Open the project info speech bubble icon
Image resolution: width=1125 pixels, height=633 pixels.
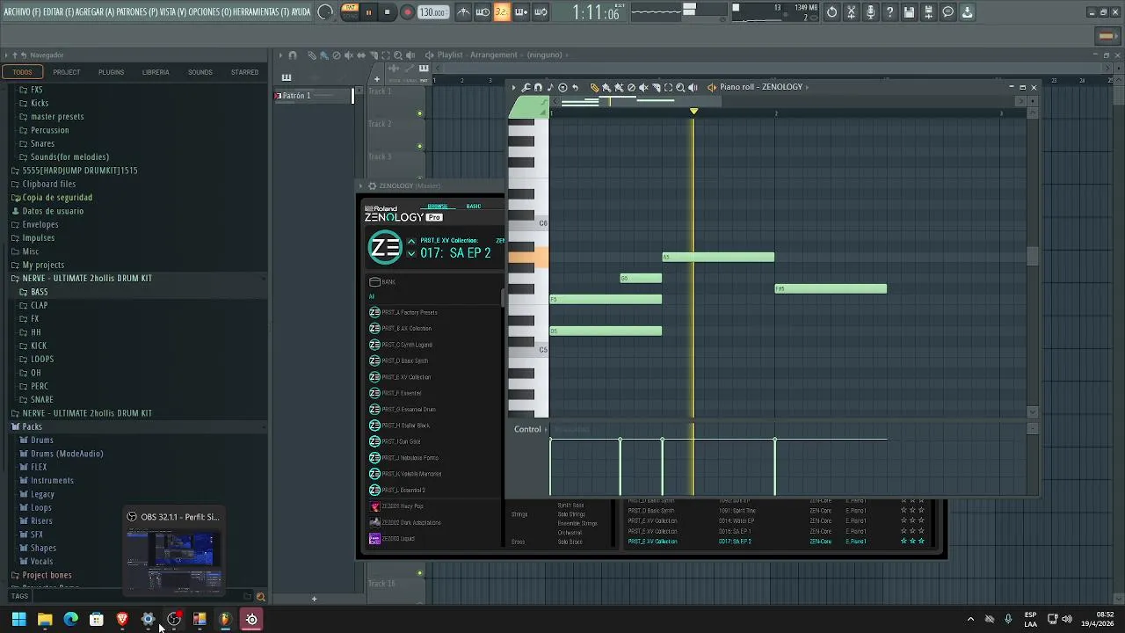tap(947, 12)
